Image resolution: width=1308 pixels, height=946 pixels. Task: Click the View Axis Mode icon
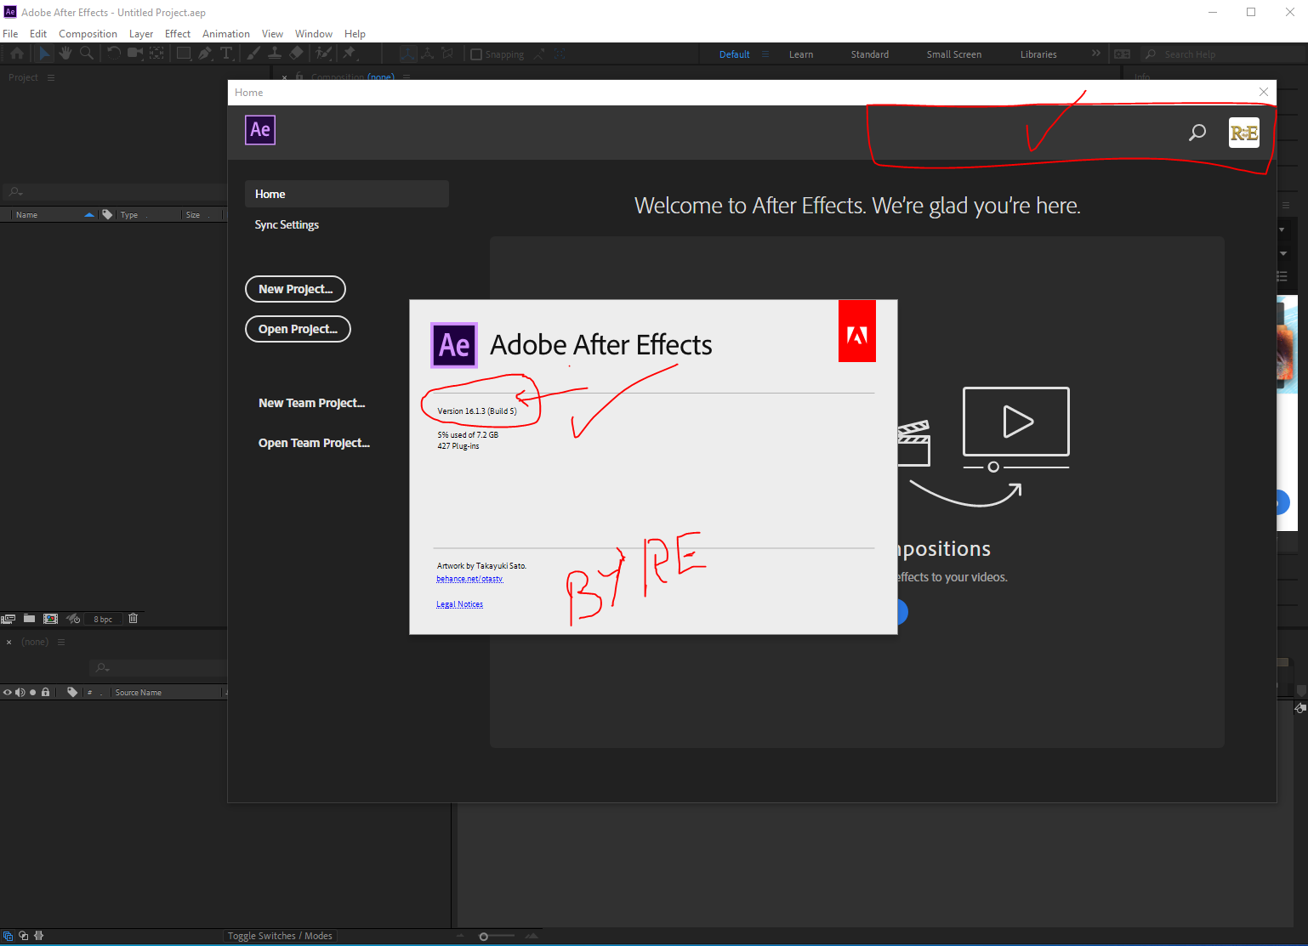click(447, 54)
